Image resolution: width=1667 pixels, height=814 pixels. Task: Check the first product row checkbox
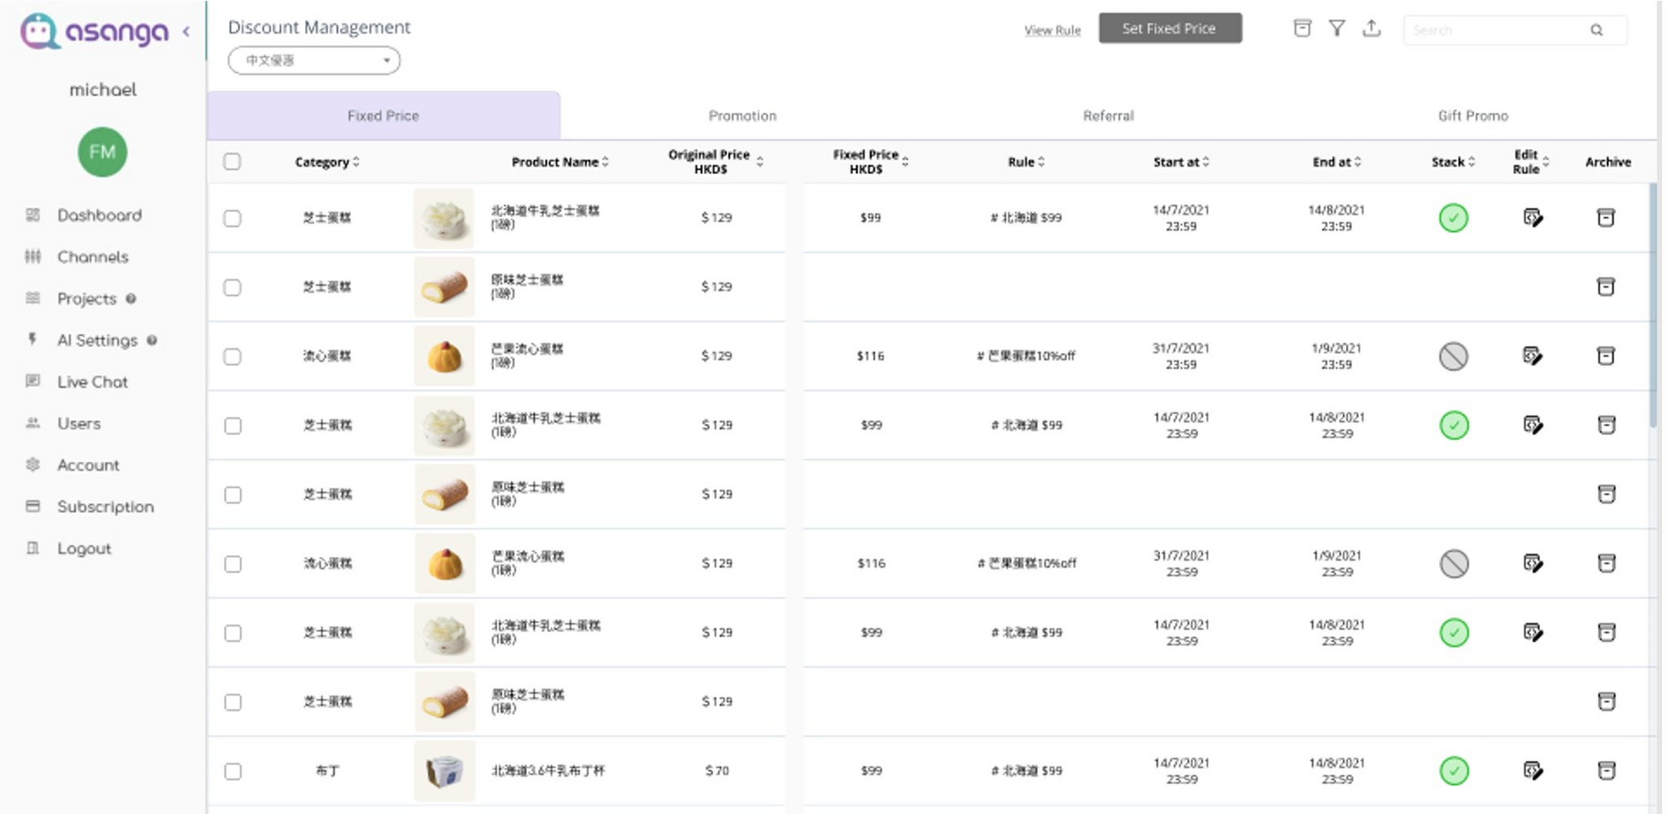click(233, 218)
